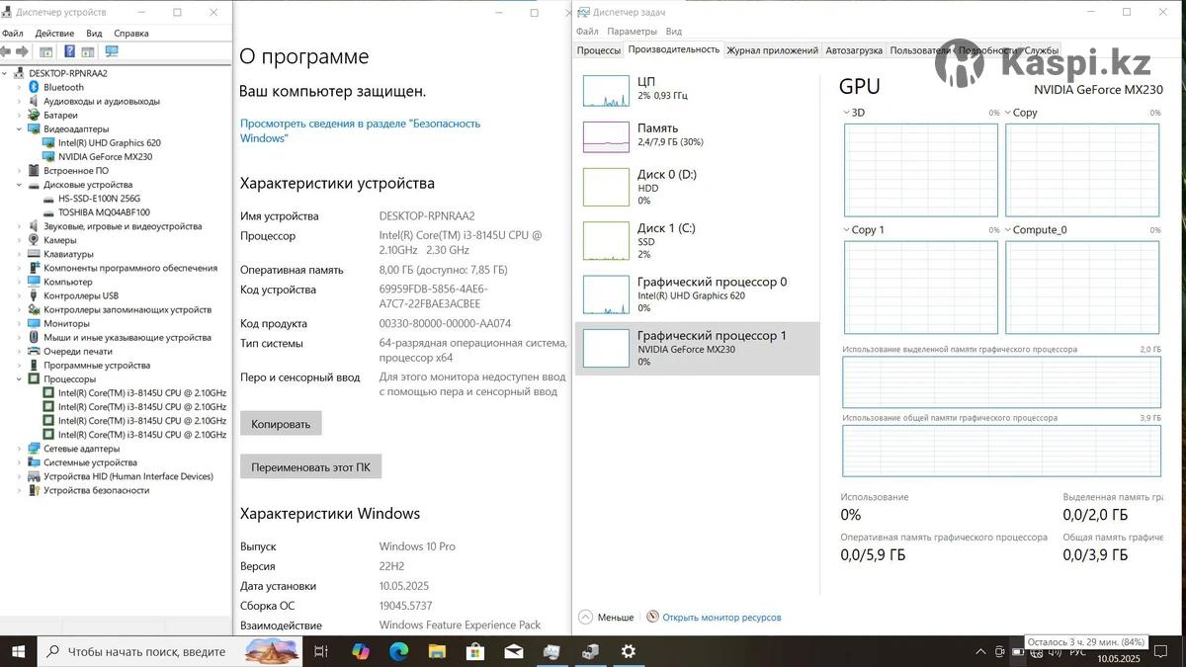Click the show/hide console tree toolbar icon
1186x667 pixels.
pyautogui.click(x=46, y=51)
